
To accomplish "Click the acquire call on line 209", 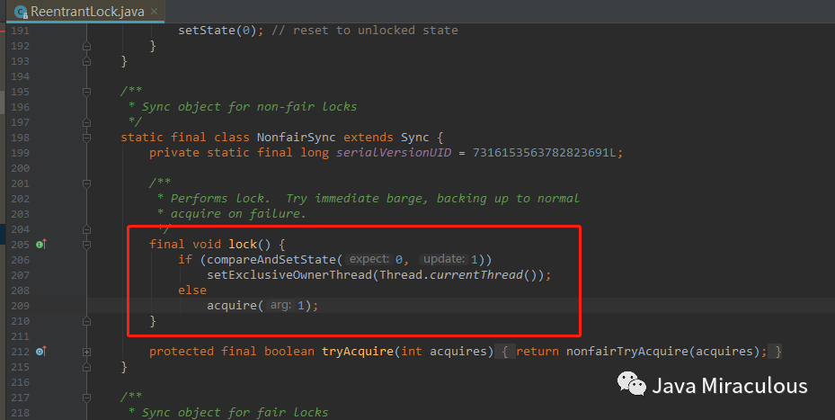I will (x=232, y=306).
